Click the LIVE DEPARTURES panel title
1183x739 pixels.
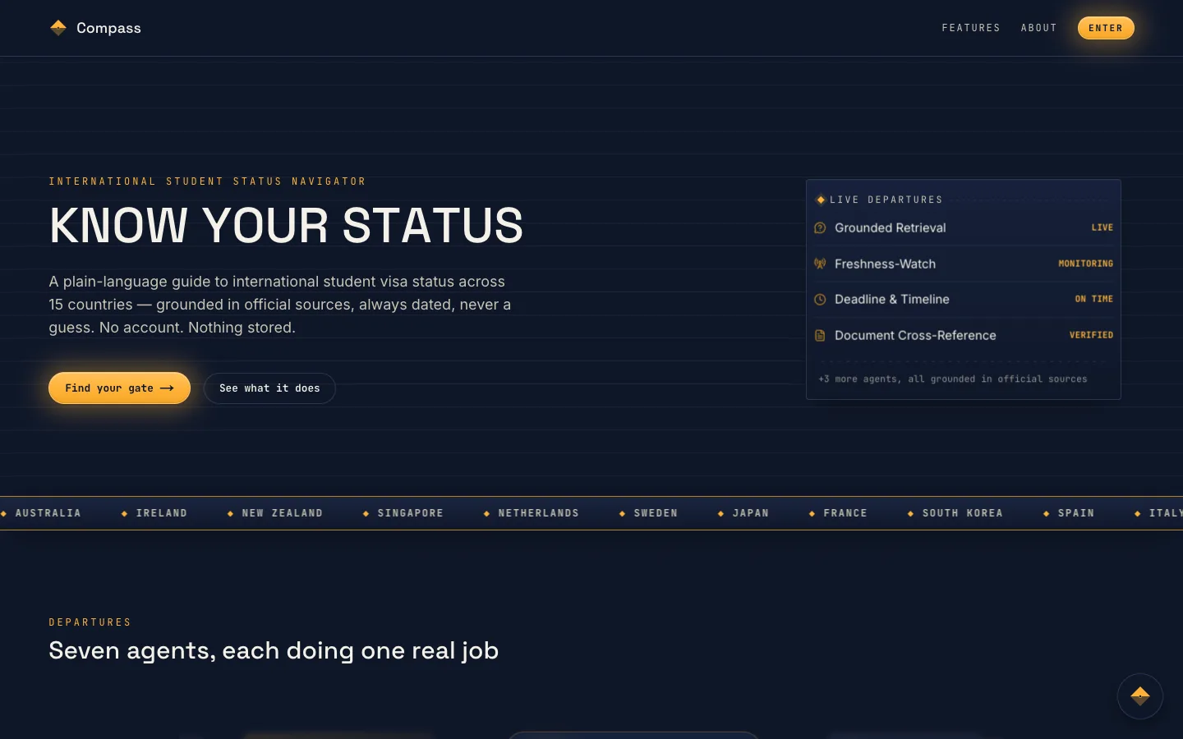[886, 200]
